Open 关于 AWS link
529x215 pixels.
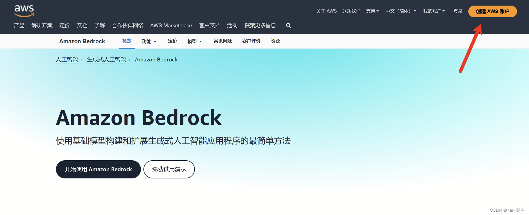[326, 11]
